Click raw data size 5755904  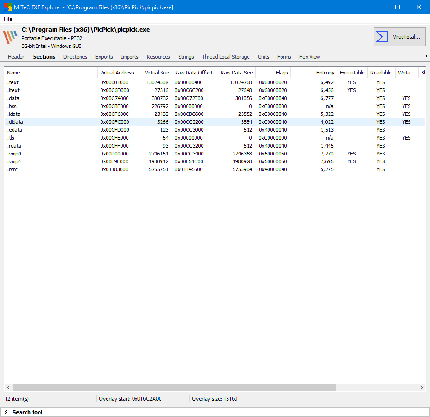242,169
